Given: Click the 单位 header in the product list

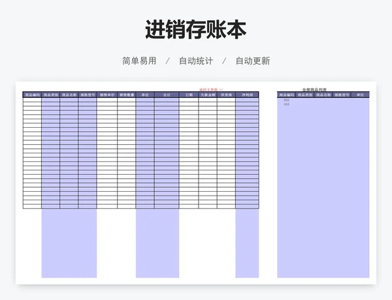Looking at the screenshot, I should 360,95.
